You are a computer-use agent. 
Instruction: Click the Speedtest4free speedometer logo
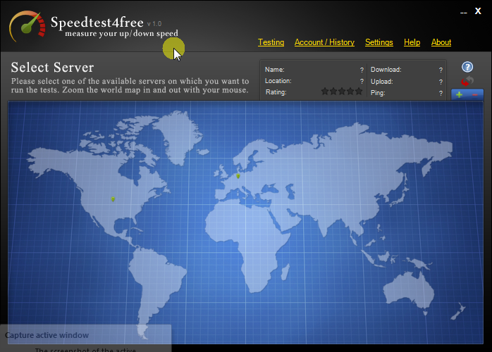[27, 26]
